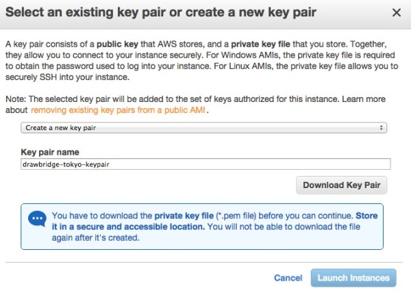Cancel the key pair dialog
The width and height of the screenshot is (411, 295).
288,278
